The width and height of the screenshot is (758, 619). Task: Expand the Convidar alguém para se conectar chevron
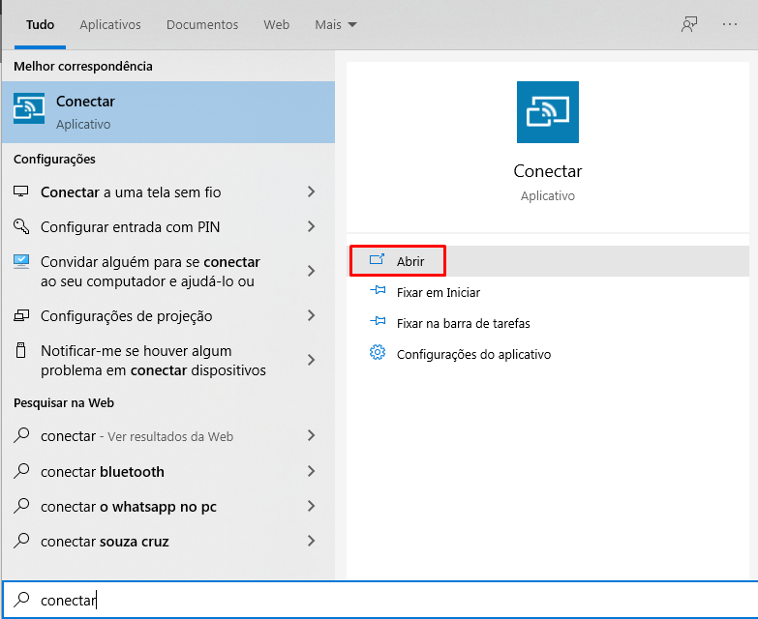[x=312, y=271]
